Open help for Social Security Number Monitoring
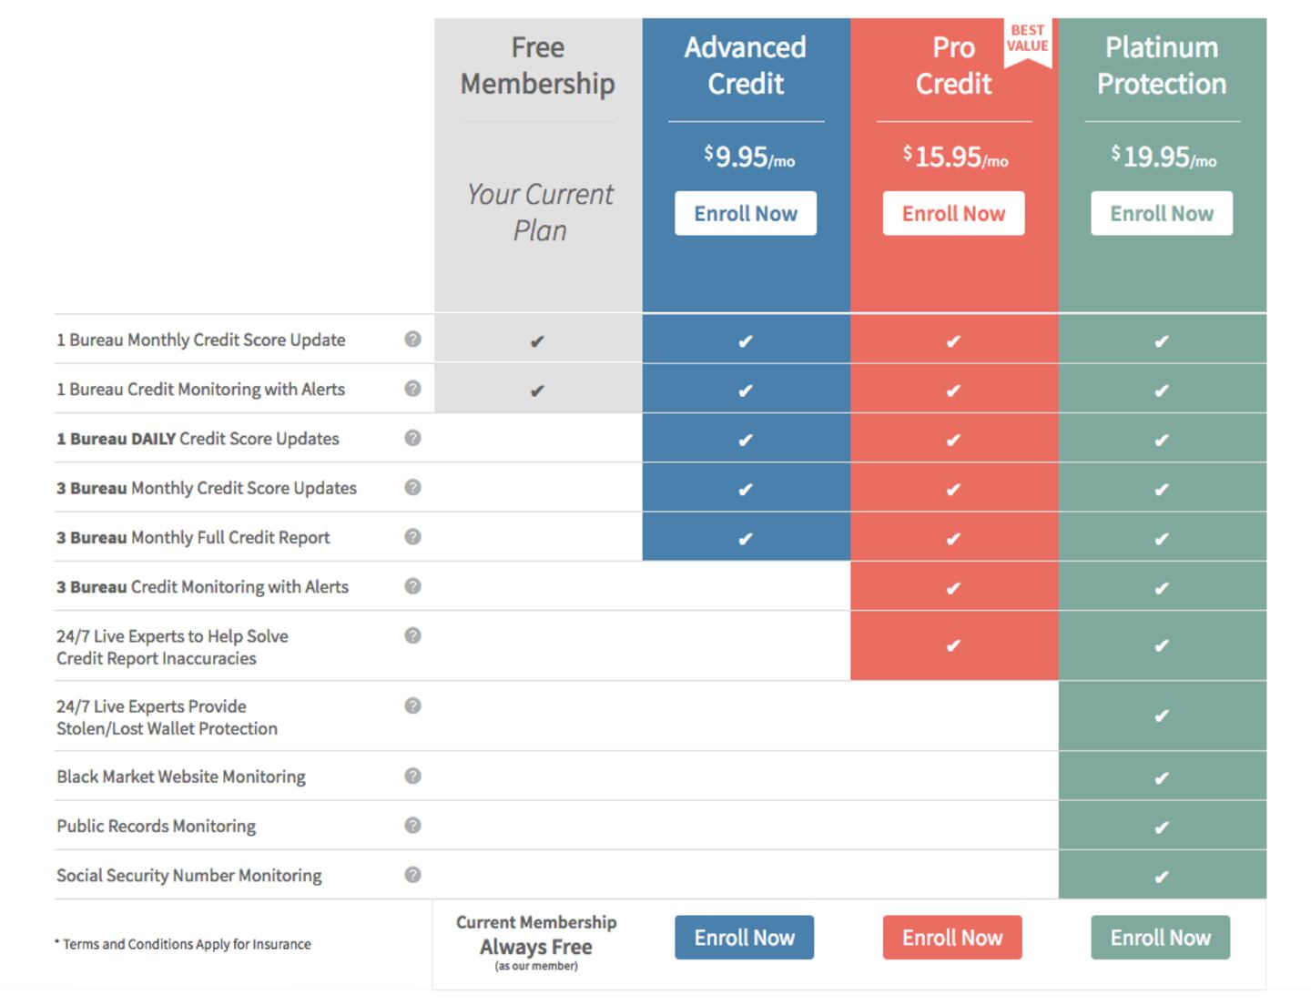 [x=412, y=874]
